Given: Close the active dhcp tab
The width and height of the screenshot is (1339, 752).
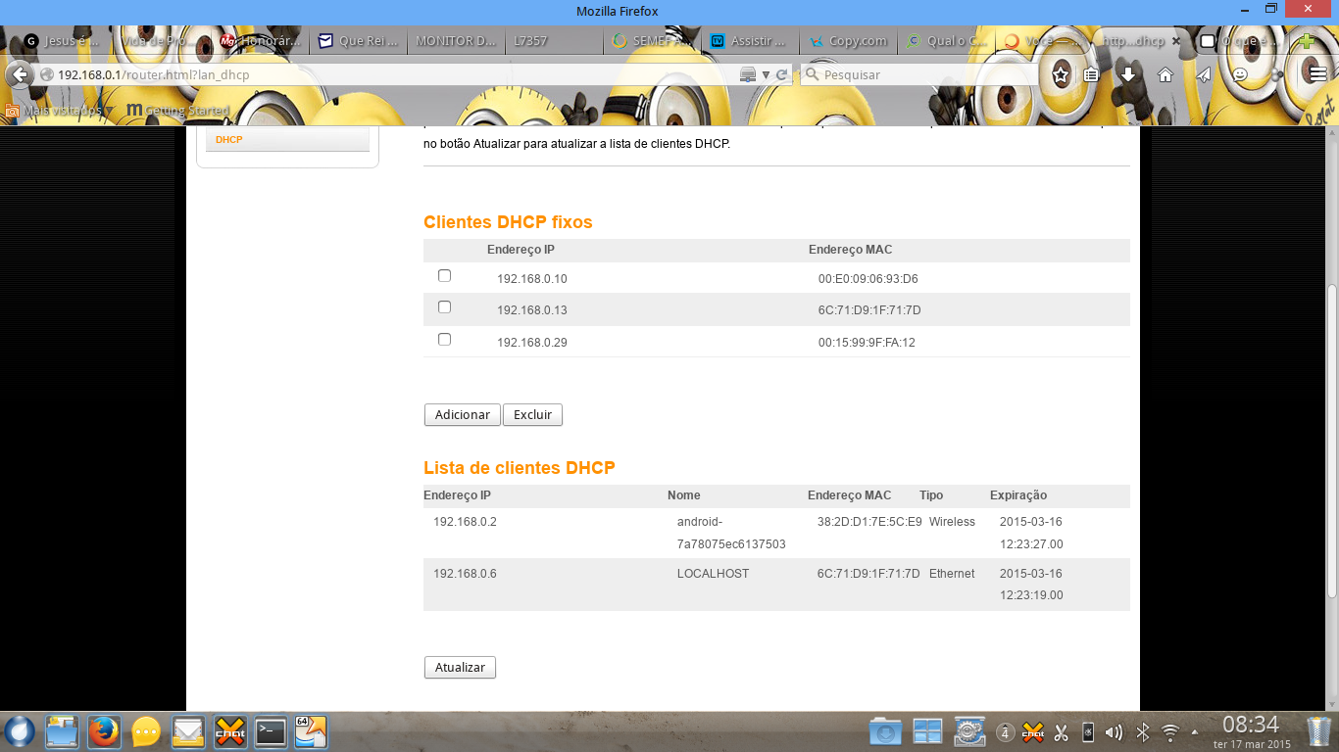Looking at the screenshot, I should point(1176,41).
